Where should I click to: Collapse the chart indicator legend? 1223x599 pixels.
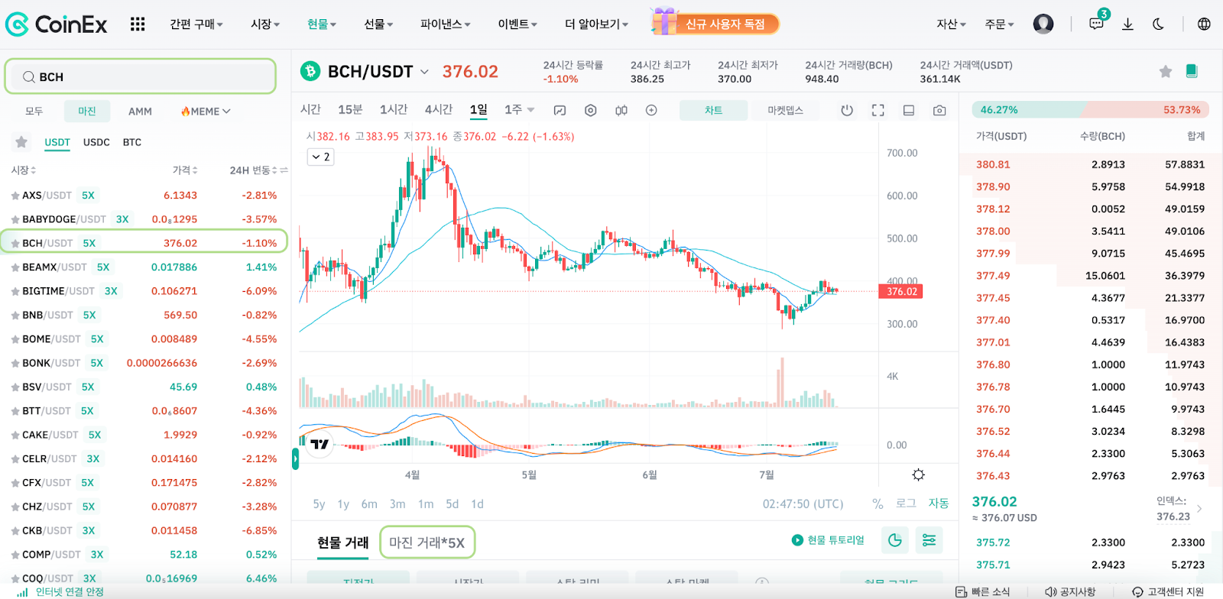point(320,157)
